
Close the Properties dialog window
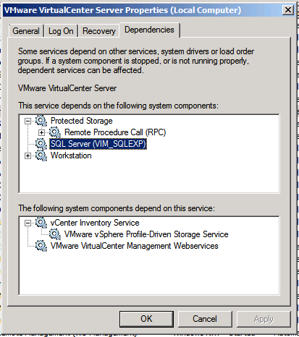coord(288,10)
